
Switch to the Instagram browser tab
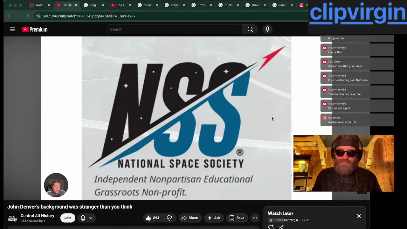click(304, 5)
